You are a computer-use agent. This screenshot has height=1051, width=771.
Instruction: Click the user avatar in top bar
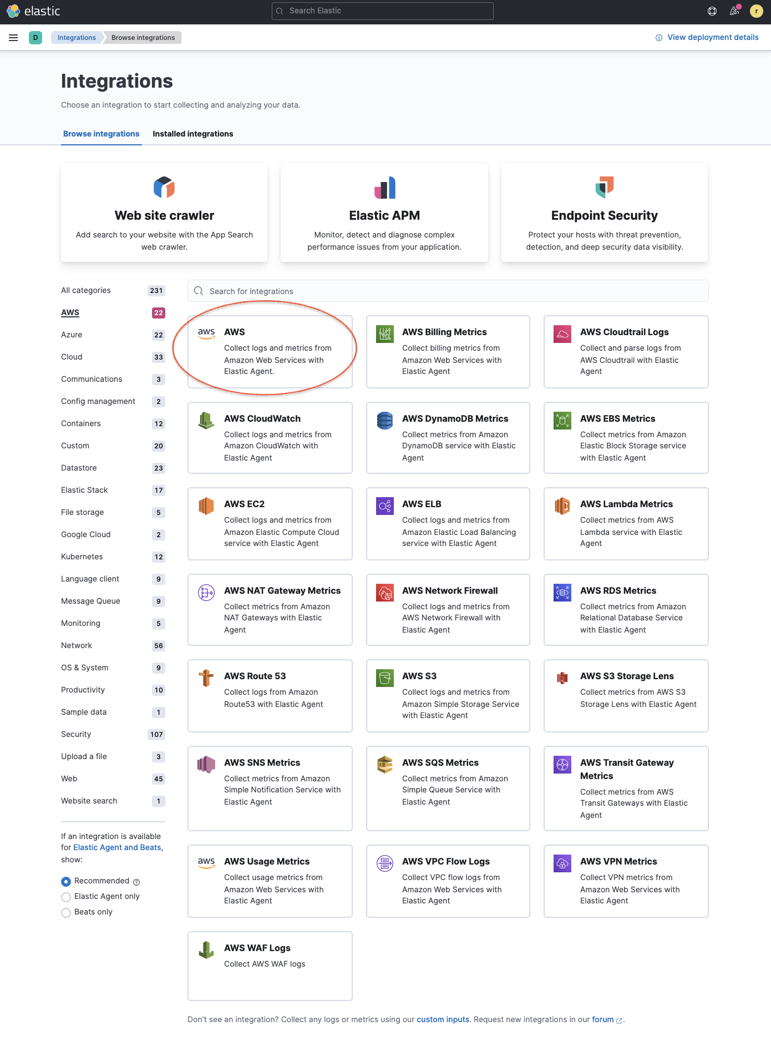(x=756, y=11)
